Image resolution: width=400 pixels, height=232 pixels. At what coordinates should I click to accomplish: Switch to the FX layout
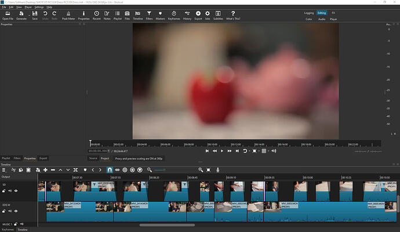[333, 13]
